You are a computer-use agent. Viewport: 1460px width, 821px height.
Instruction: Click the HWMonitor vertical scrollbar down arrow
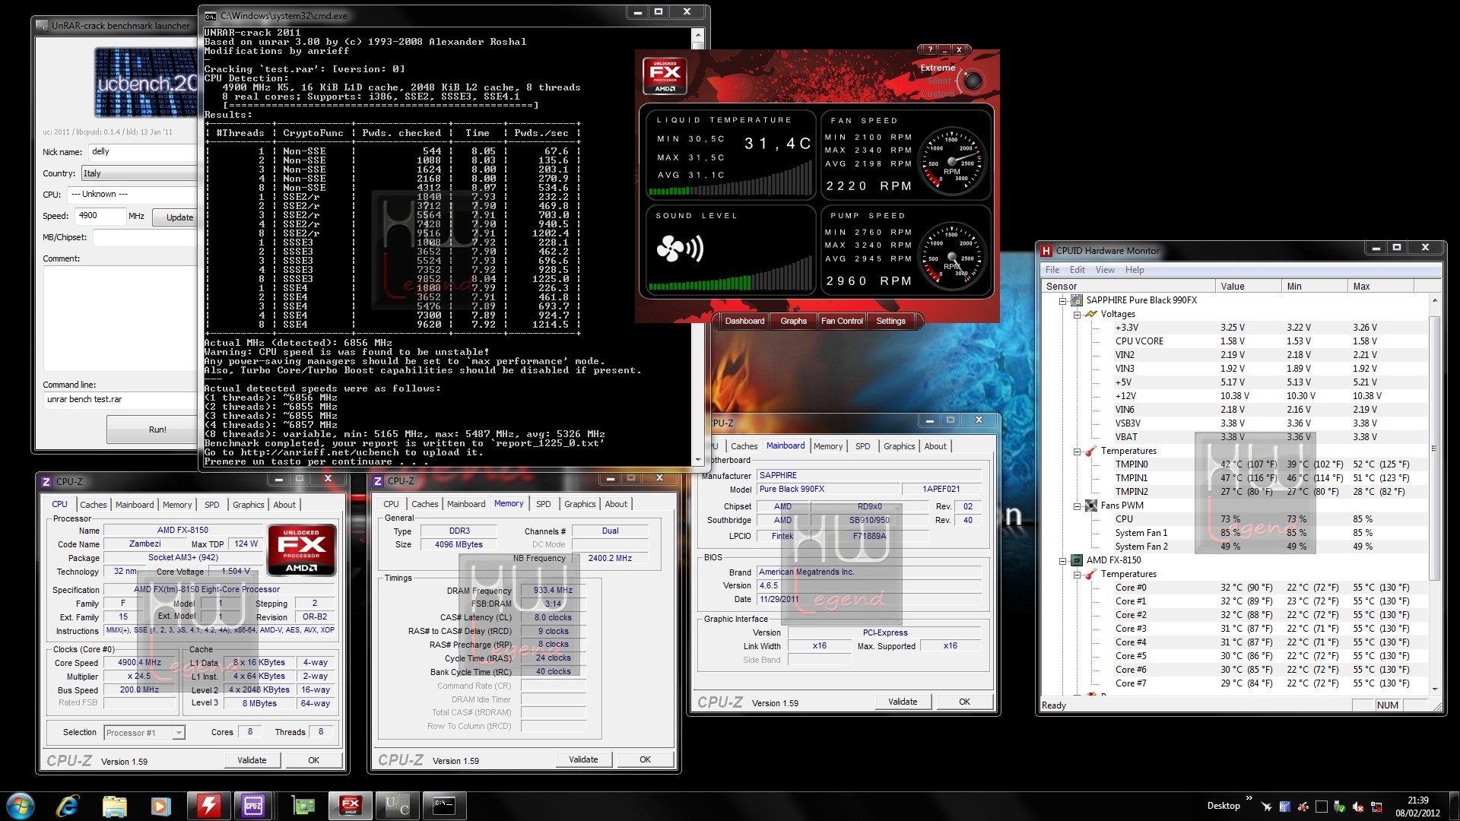(x=1435, y=689)
